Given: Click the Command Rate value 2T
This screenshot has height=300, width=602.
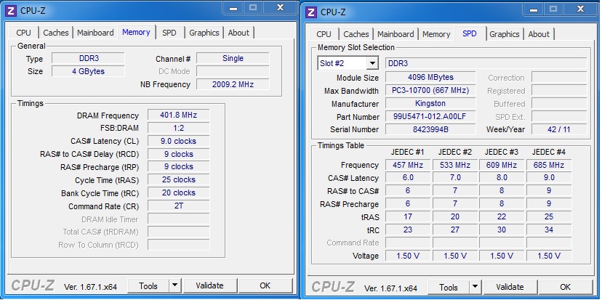Looking at the screenshot, I should pos(179,206).
